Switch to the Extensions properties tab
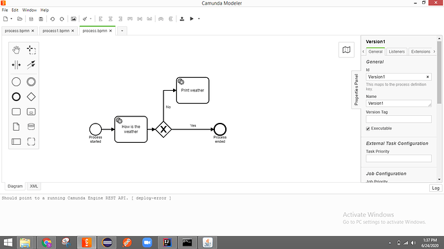 (420, 51)
